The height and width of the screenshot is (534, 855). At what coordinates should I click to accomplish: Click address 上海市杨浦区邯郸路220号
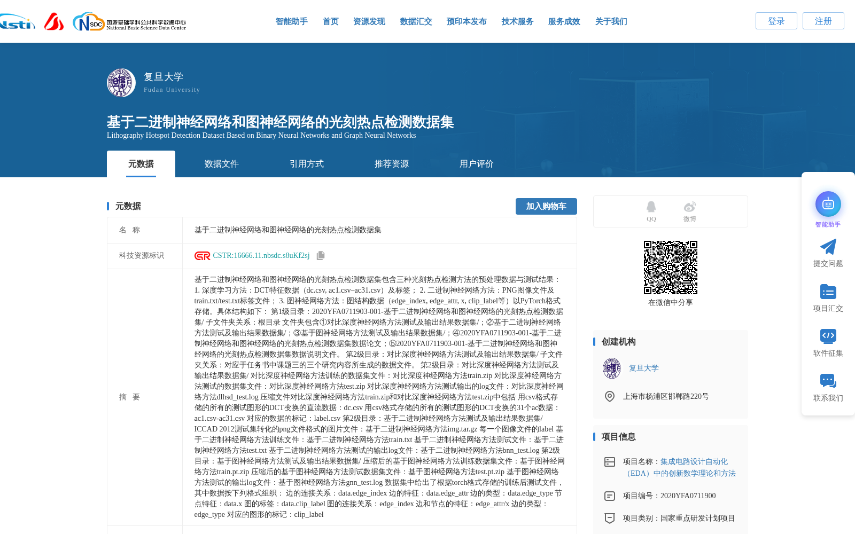[666, 397]
